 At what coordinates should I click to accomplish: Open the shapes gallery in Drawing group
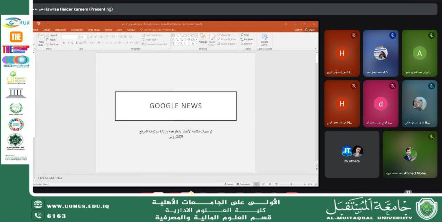coord(184,39)
